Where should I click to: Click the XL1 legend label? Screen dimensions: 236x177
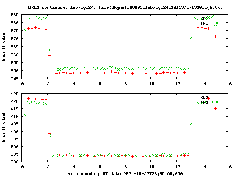click(x=204, y=18)
